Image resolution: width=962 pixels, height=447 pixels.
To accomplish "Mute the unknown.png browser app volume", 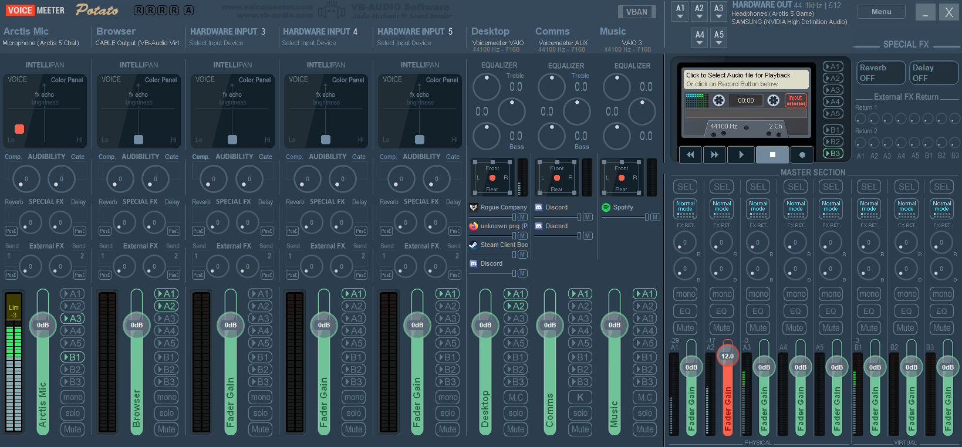I will pyautogui.click(x=522, y=236).
